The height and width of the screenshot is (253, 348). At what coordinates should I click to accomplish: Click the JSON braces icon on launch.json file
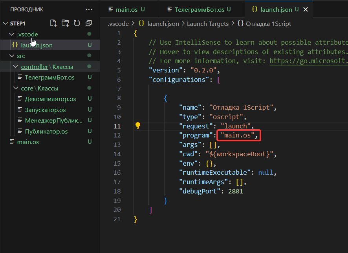coord(15,45)
